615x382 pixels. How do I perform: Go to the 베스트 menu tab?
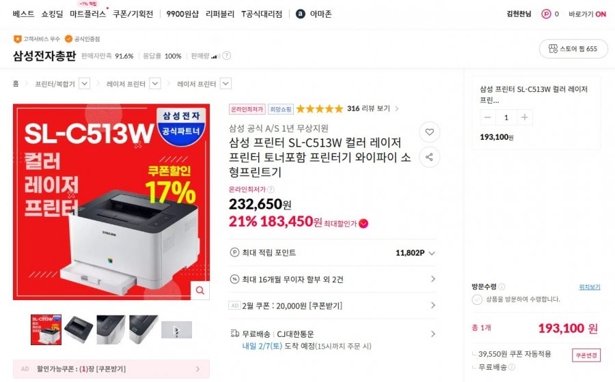coord(23,14)
